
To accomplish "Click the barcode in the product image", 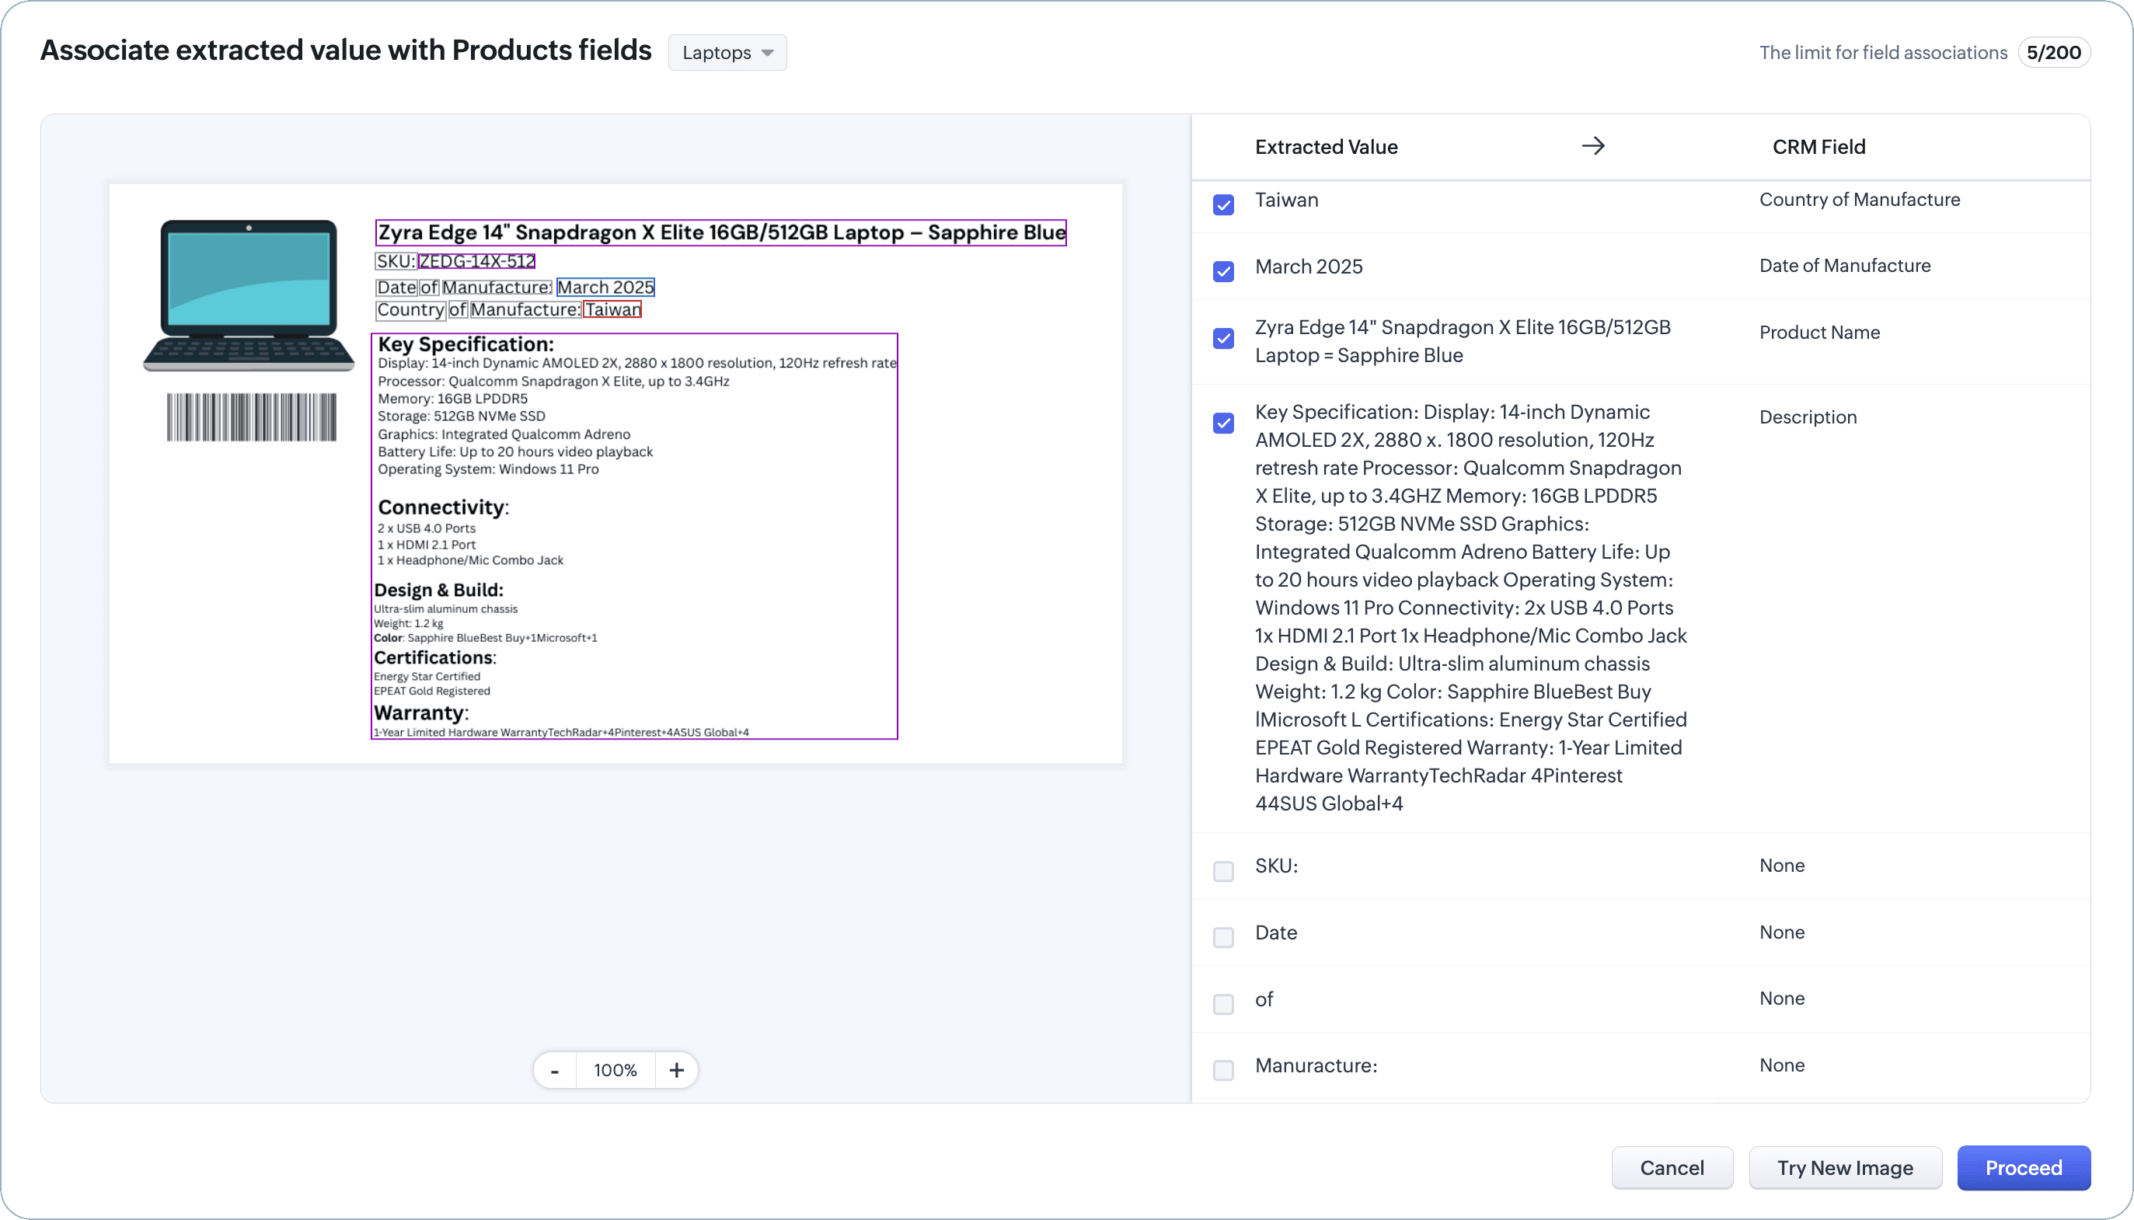I will 251,417.
